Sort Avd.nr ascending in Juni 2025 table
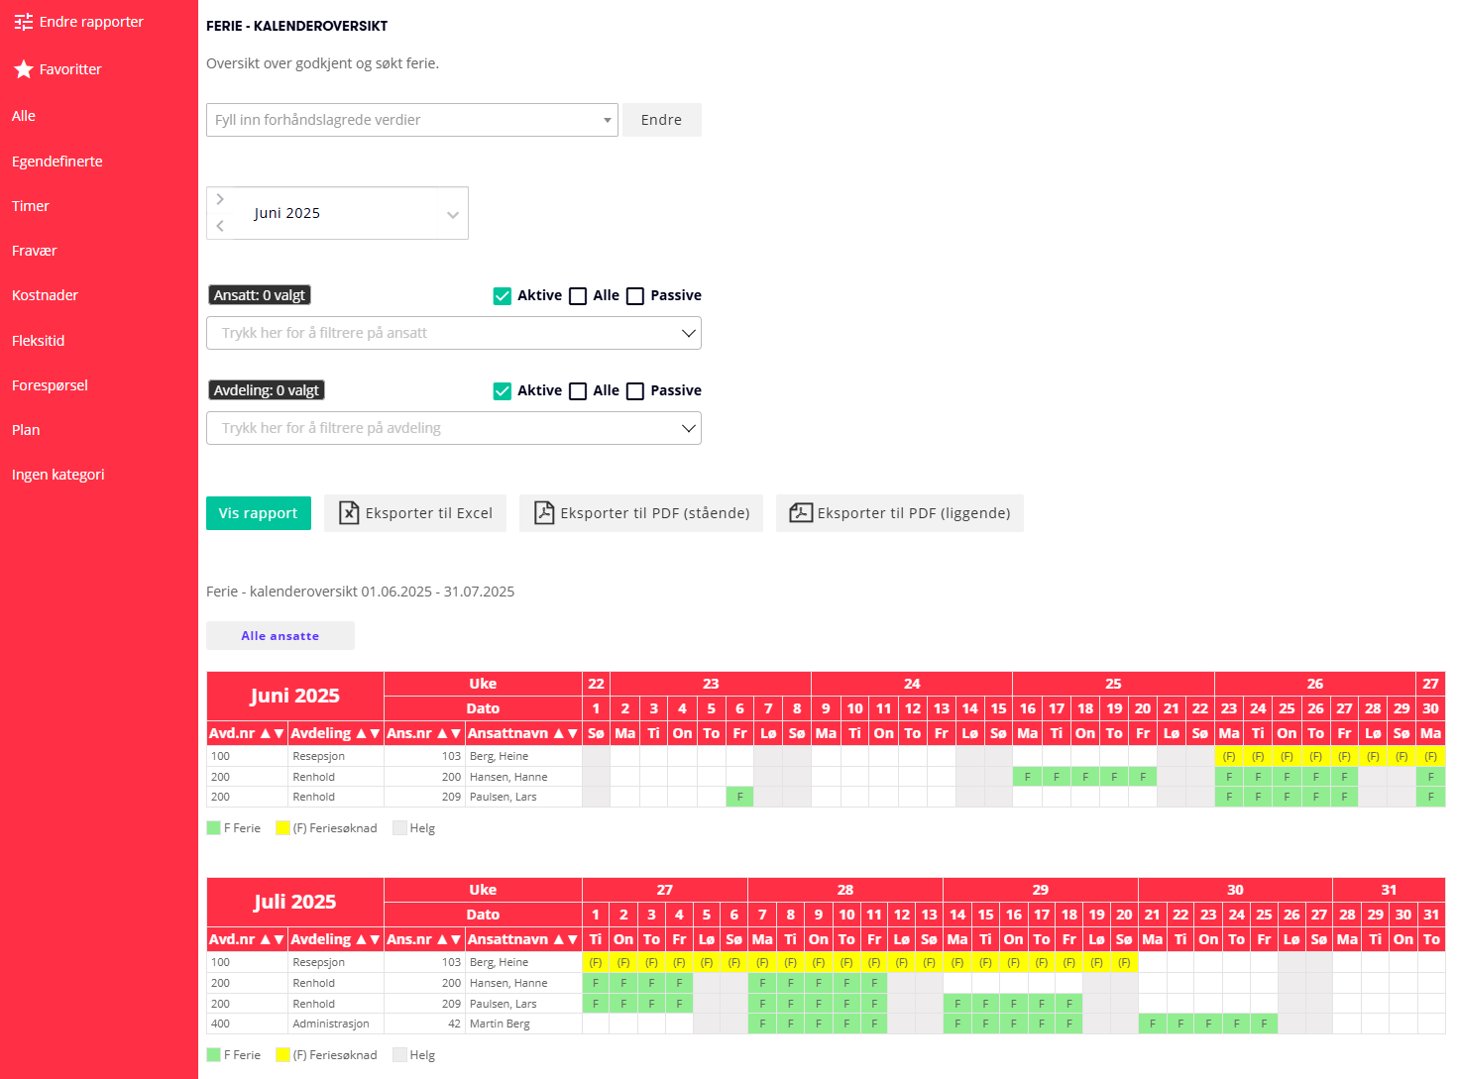Screen dimensions: 1458x1079 (265, 733)
